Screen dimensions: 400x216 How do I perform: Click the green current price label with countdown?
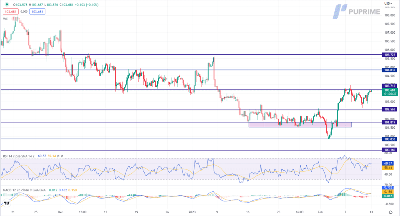389,92
